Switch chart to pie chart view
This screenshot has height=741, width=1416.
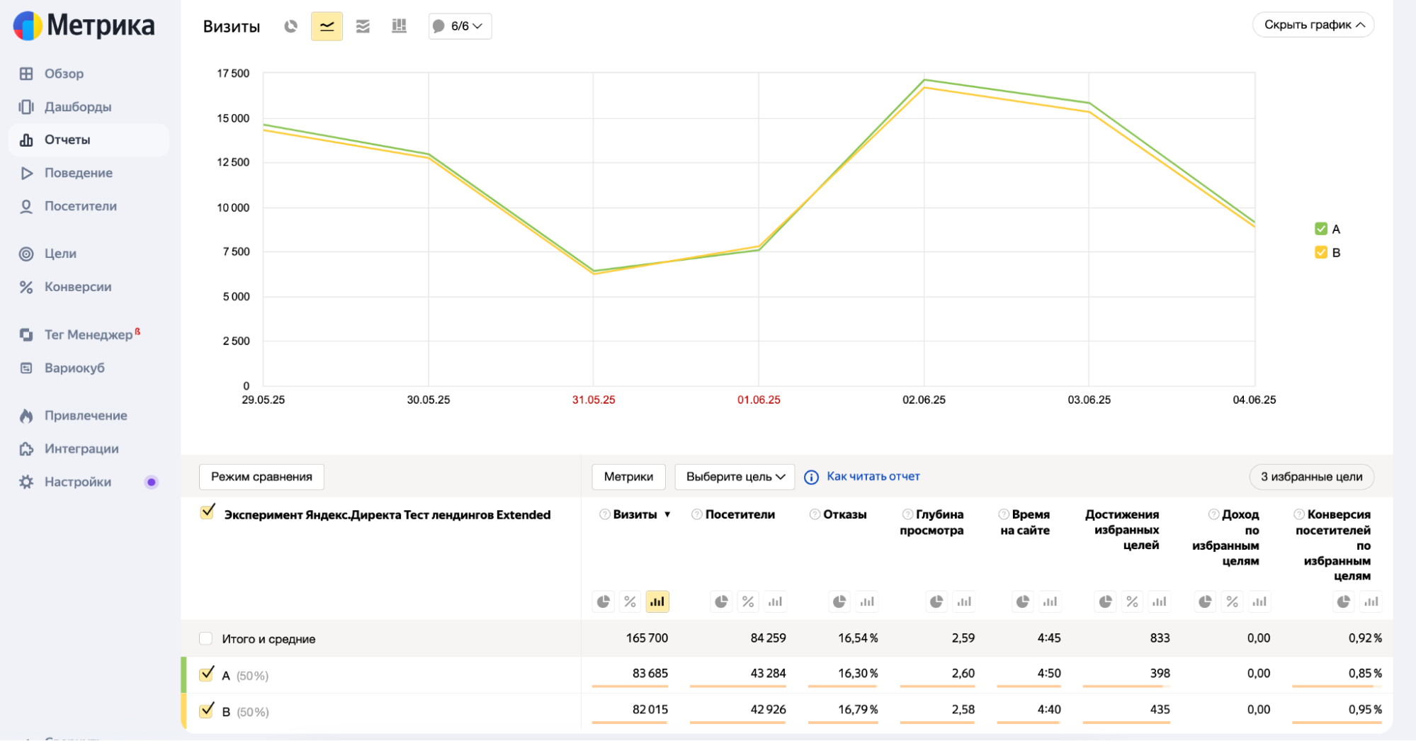click(290, 26)
